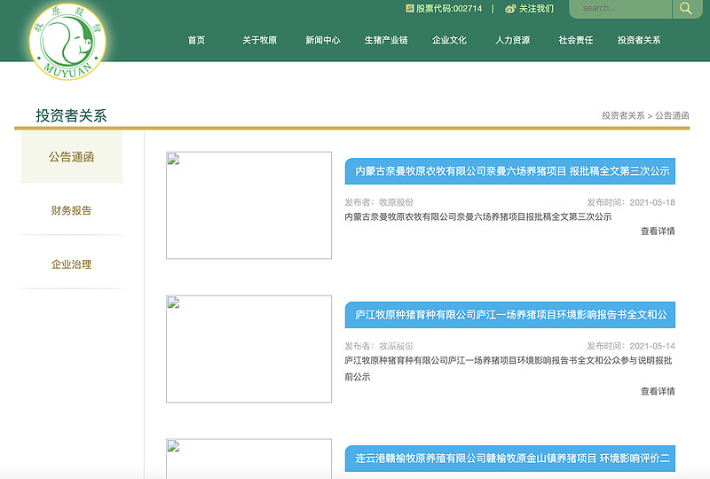Go to 新闻中心 navigation item
Viewport: 710px width, 479px height.
click(x=322, y=40)
